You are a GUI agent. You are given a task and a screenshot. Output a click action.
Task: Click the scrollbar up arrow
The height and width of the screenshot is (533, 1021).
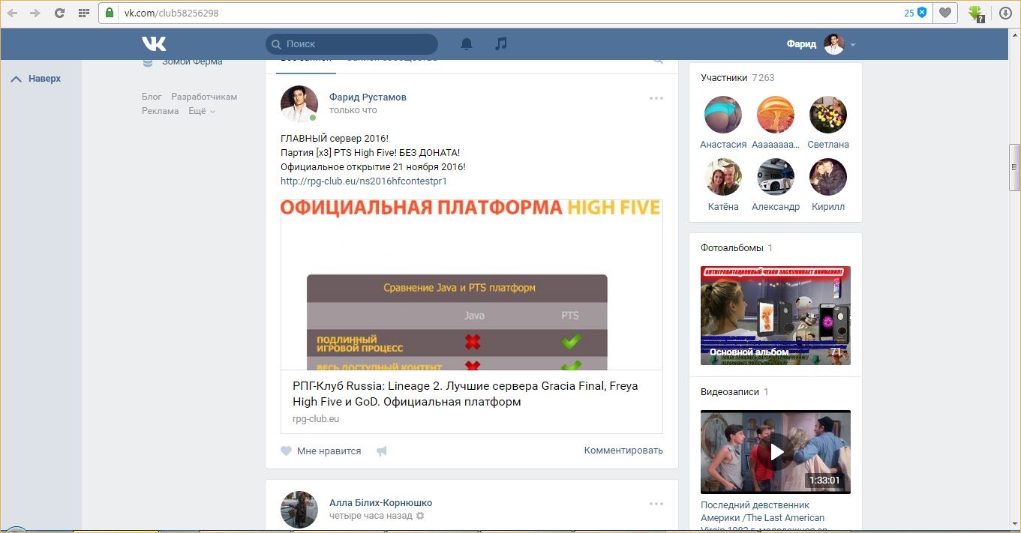click(x=1015, y=34)
